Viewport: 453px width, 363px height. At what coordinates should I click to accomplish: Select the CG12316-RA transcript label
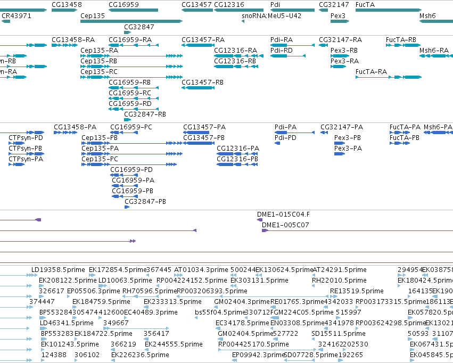235,50
